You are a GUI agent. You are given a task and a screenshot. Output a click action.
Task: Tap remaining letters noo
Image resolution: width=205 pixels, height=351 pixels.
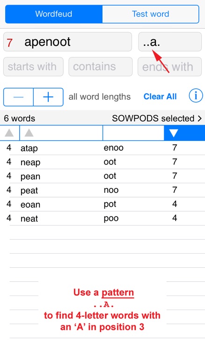coord(111,190)
